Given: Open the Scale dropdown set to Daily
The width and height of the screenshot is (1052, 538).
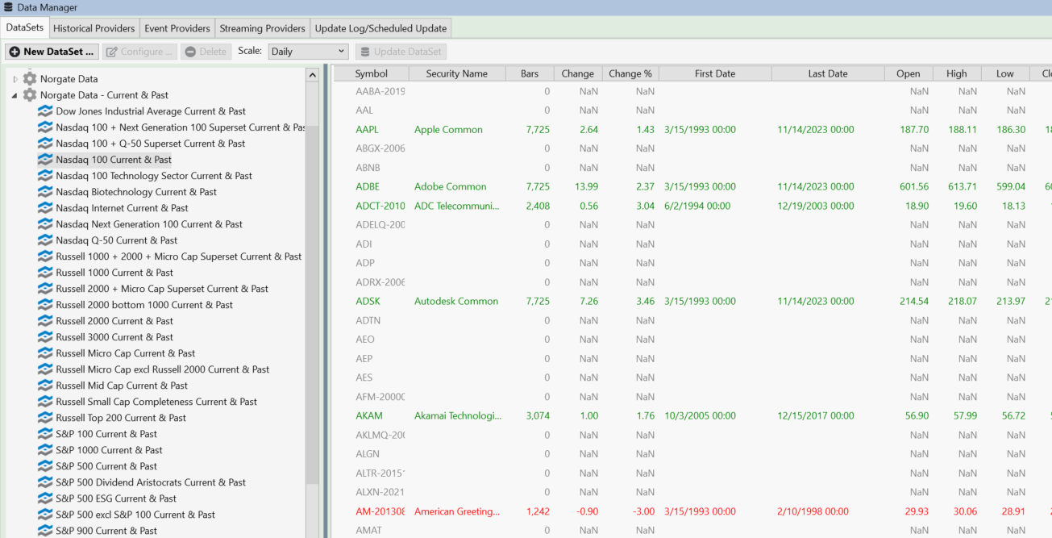Looking at the screenshot, I should pyautogui.click(x=308, y=52).
